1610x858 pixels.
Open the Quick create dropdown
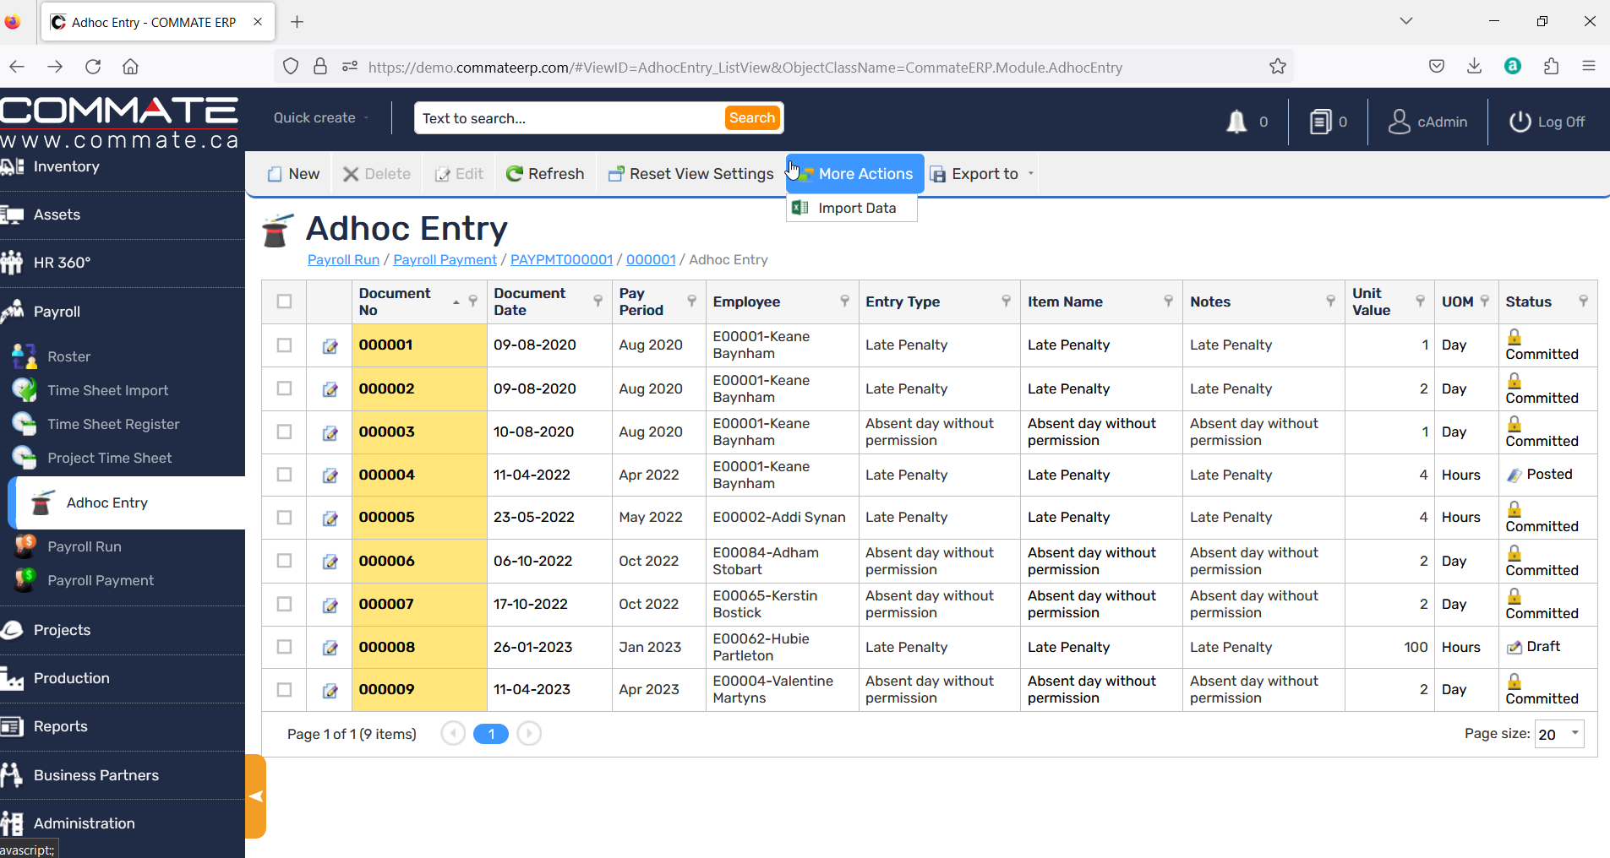coord(321,118)
